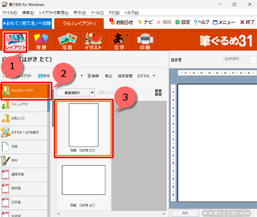The height and width of the screenshot is (217, 257).
Task: Click the 取込 import button
Action: (108, 76)
